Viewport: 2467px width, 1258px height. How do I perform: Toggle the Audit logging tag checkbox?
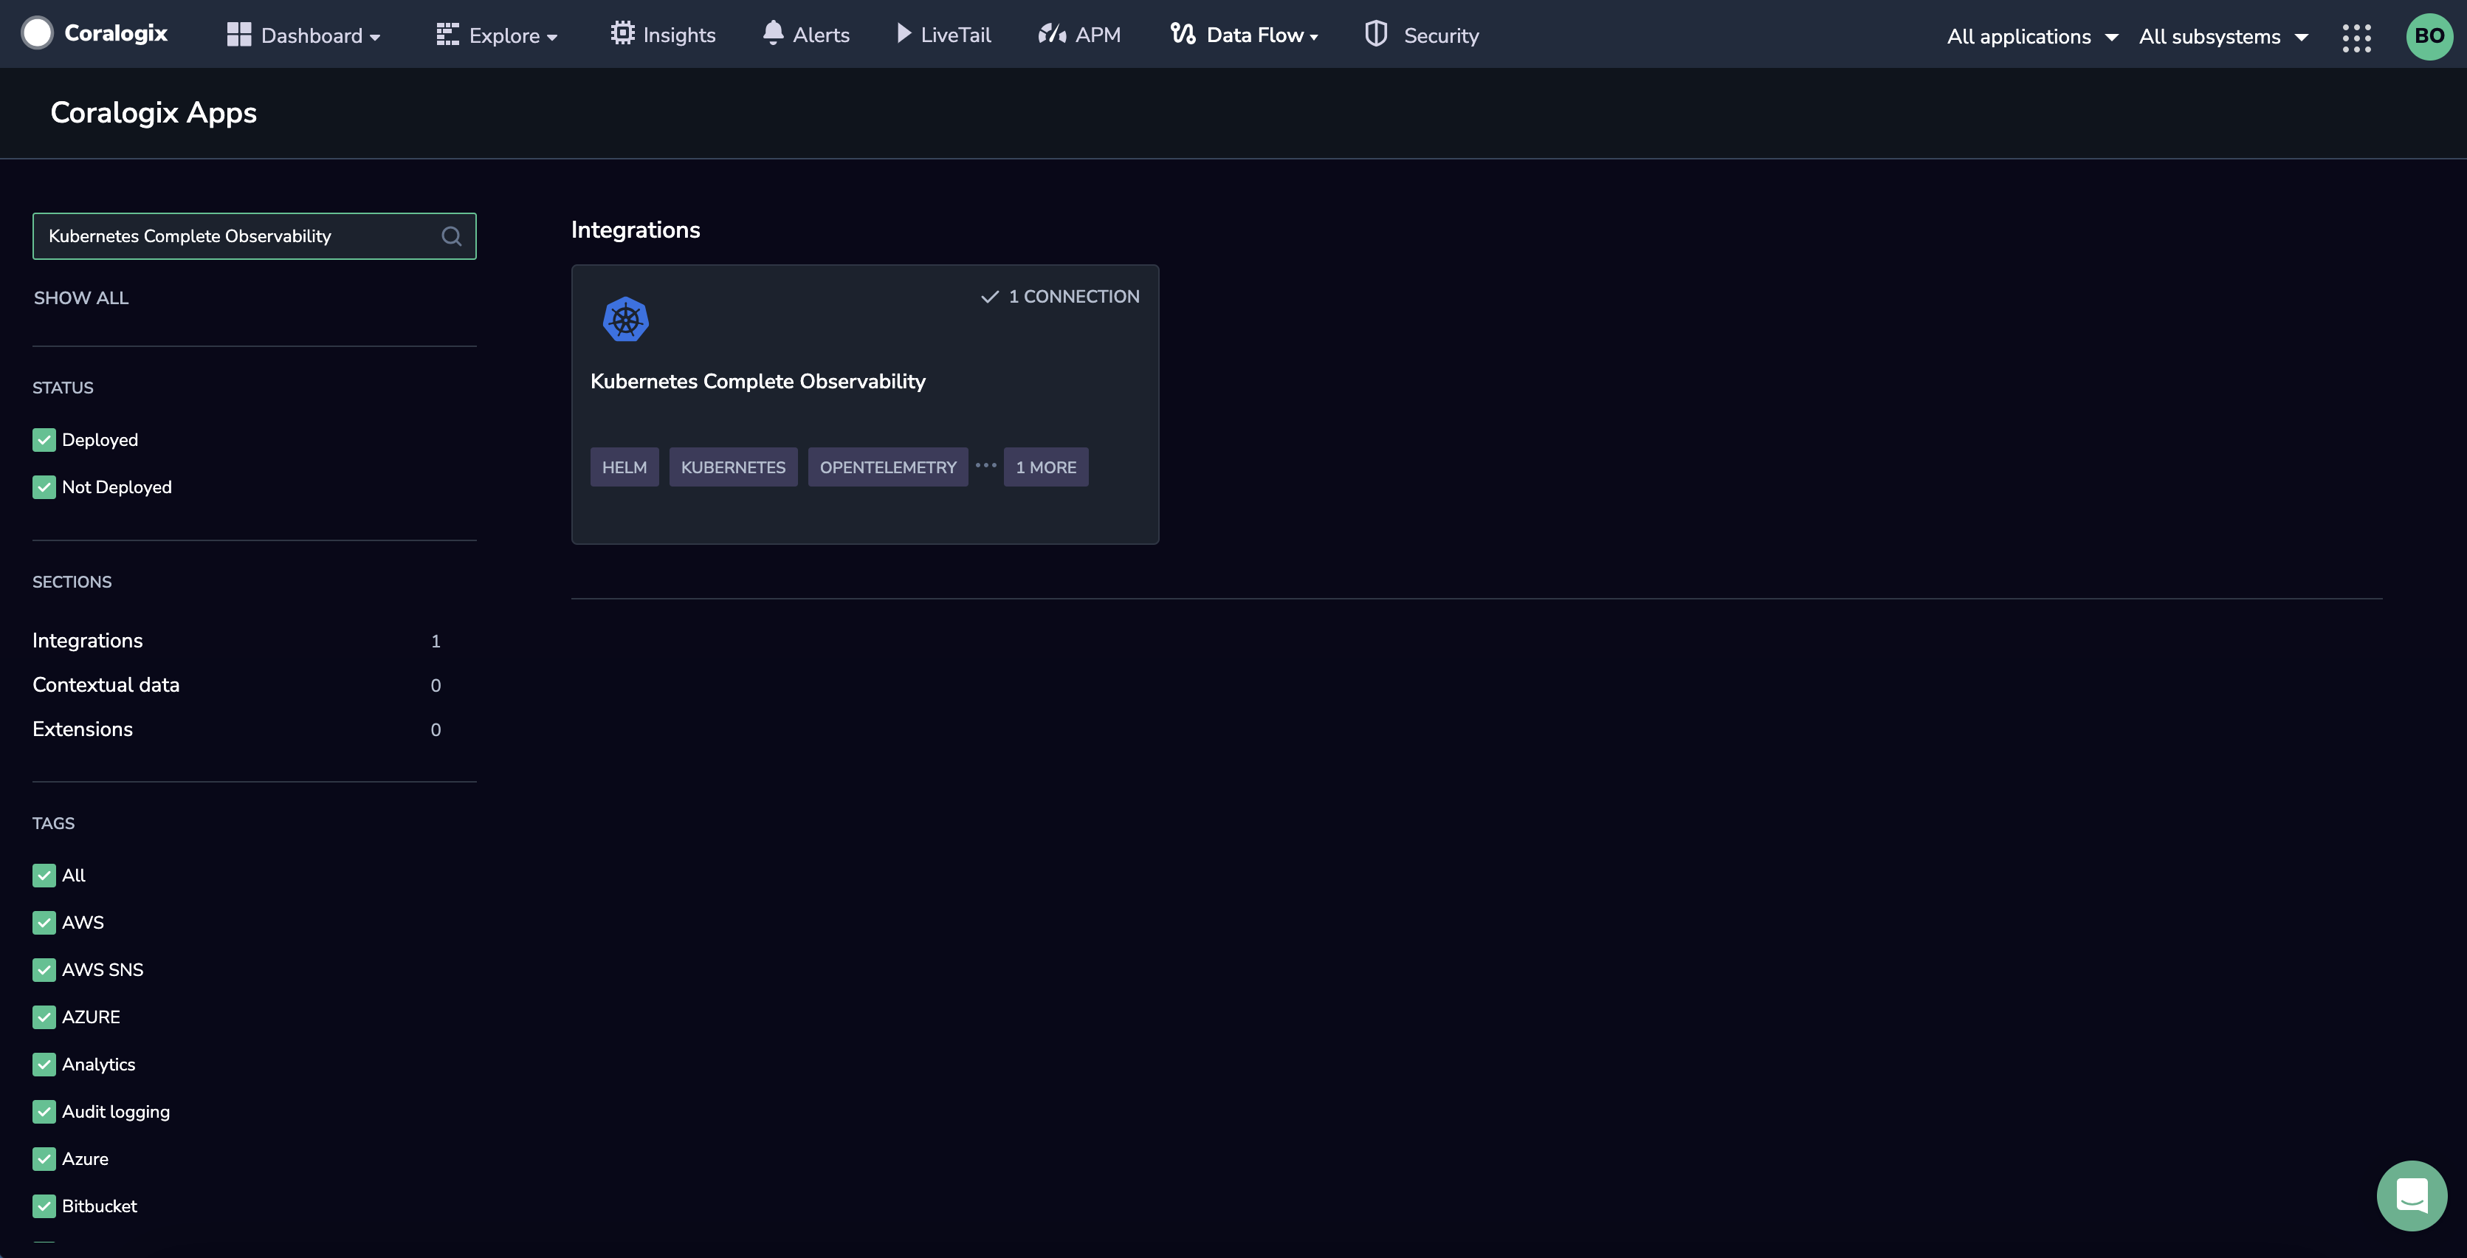point(44,1111)
